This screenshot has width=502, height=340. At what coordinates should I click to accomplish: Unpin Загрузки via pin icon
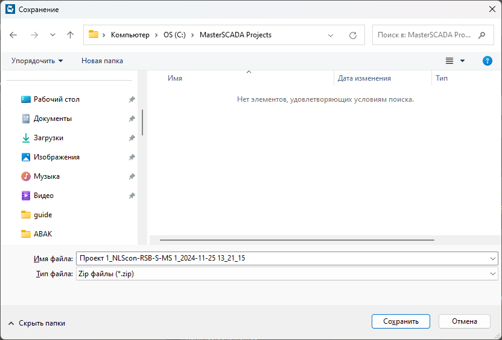pyautogui.click(x=132, y=138)
